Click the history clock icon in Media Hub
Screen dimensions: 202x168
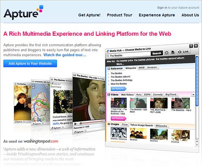pyautogui.click(x=167, y=53)
